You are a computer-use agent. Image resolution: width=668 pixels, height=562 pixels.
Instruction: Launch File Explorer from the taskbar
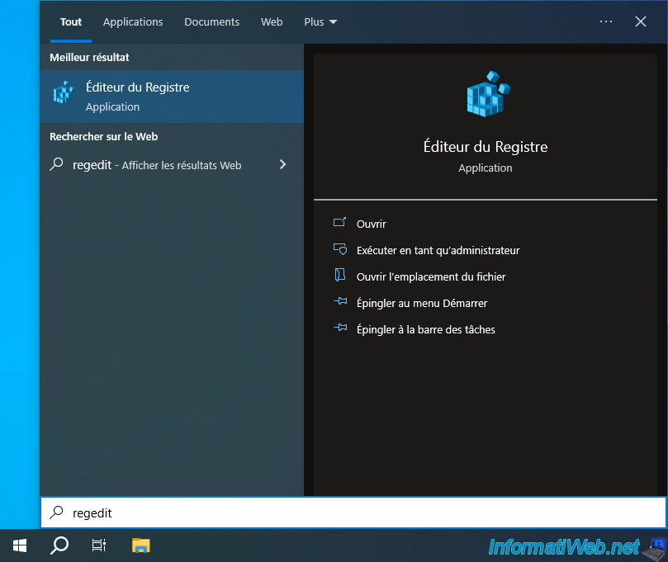pos(141,545)
